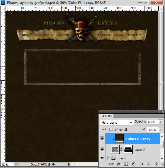Maximize the Pirates Layout document window
Screen dimensions: 165x168
tap(147, 2)
